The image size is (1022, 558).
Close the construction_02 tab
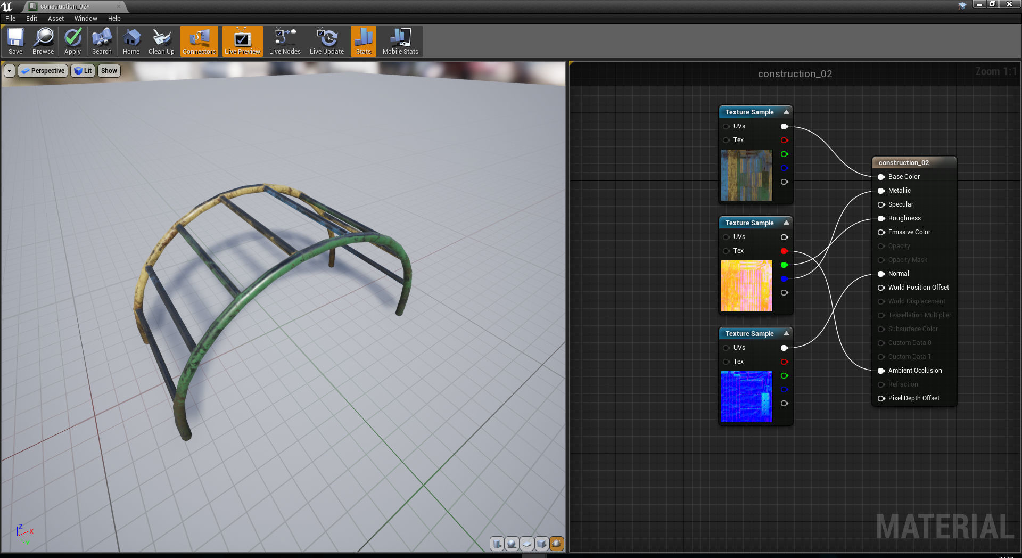click(118, 6)
